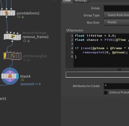Click the output connector of remove_frame2
This screenshot has width=129, height=126.
[12, 41]
